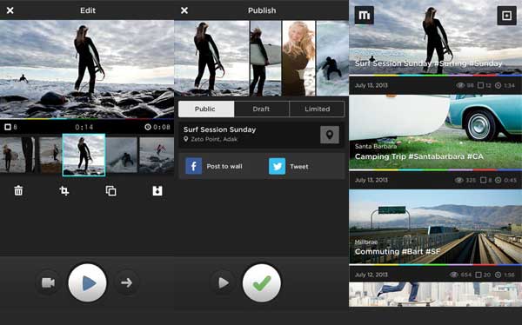
Task: Click the clip count icon on Camping Trip row
Action: (x=484, y=180)
